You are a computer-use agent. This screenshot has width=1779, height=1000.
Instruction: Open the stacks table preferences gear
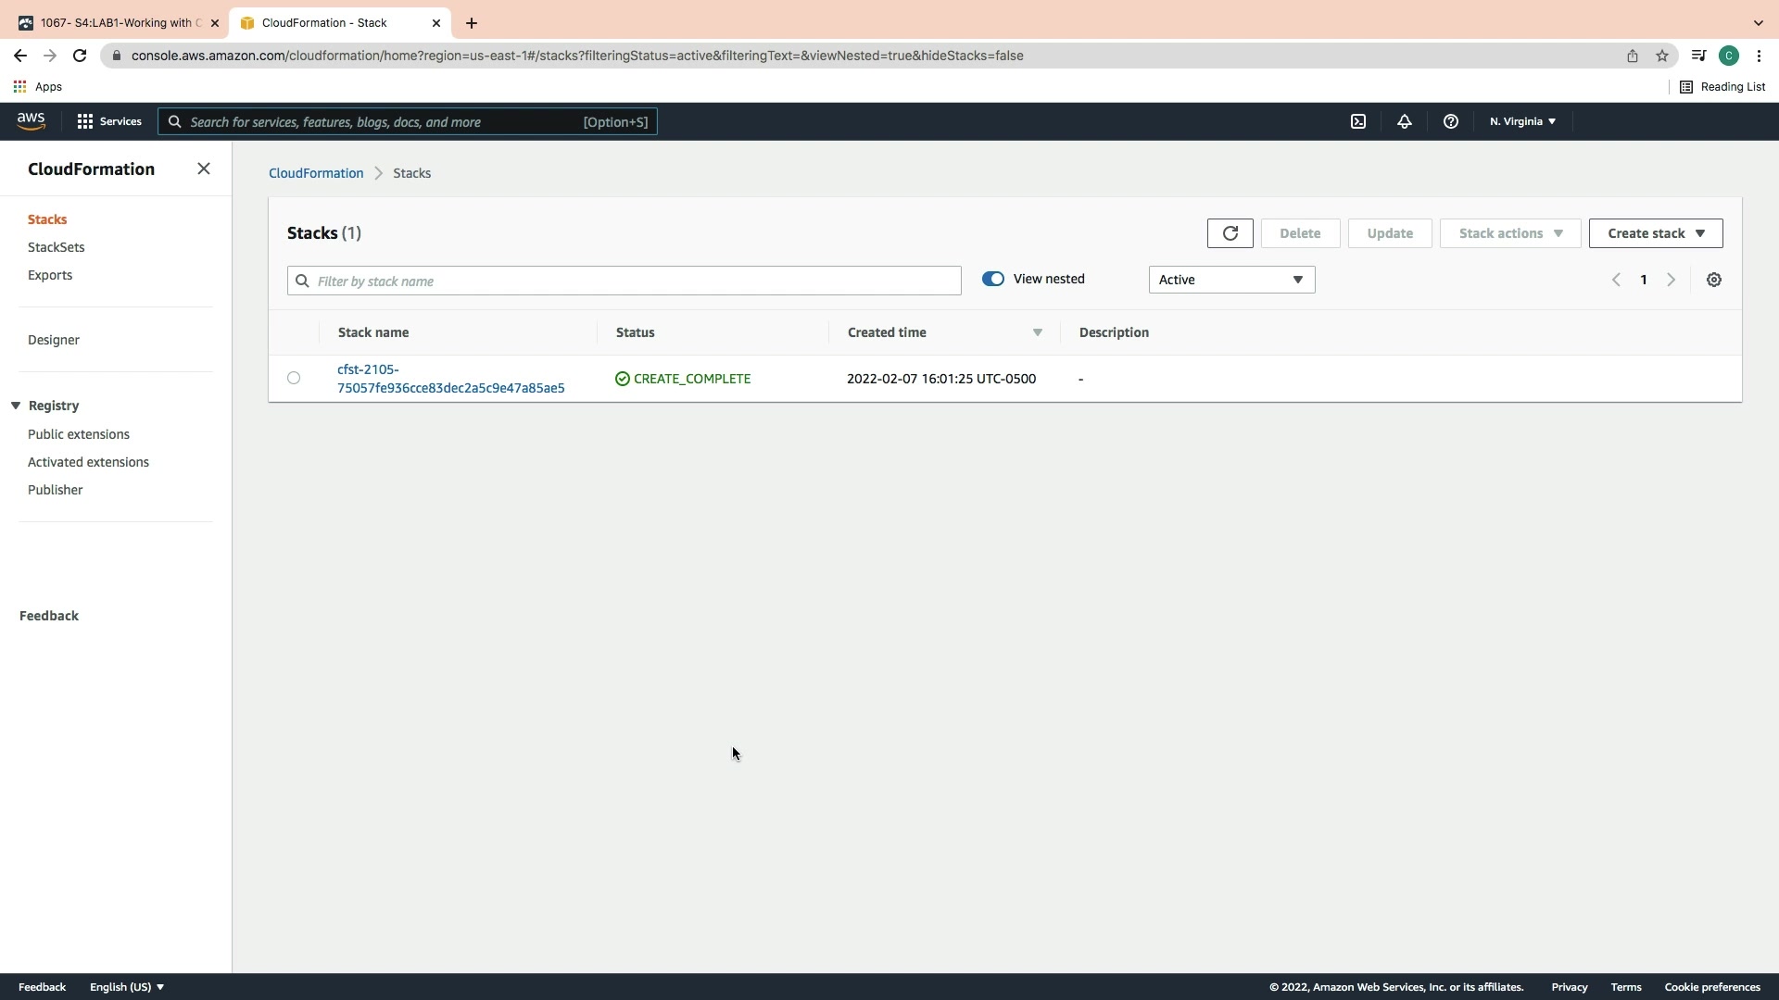pos(1713,280)
